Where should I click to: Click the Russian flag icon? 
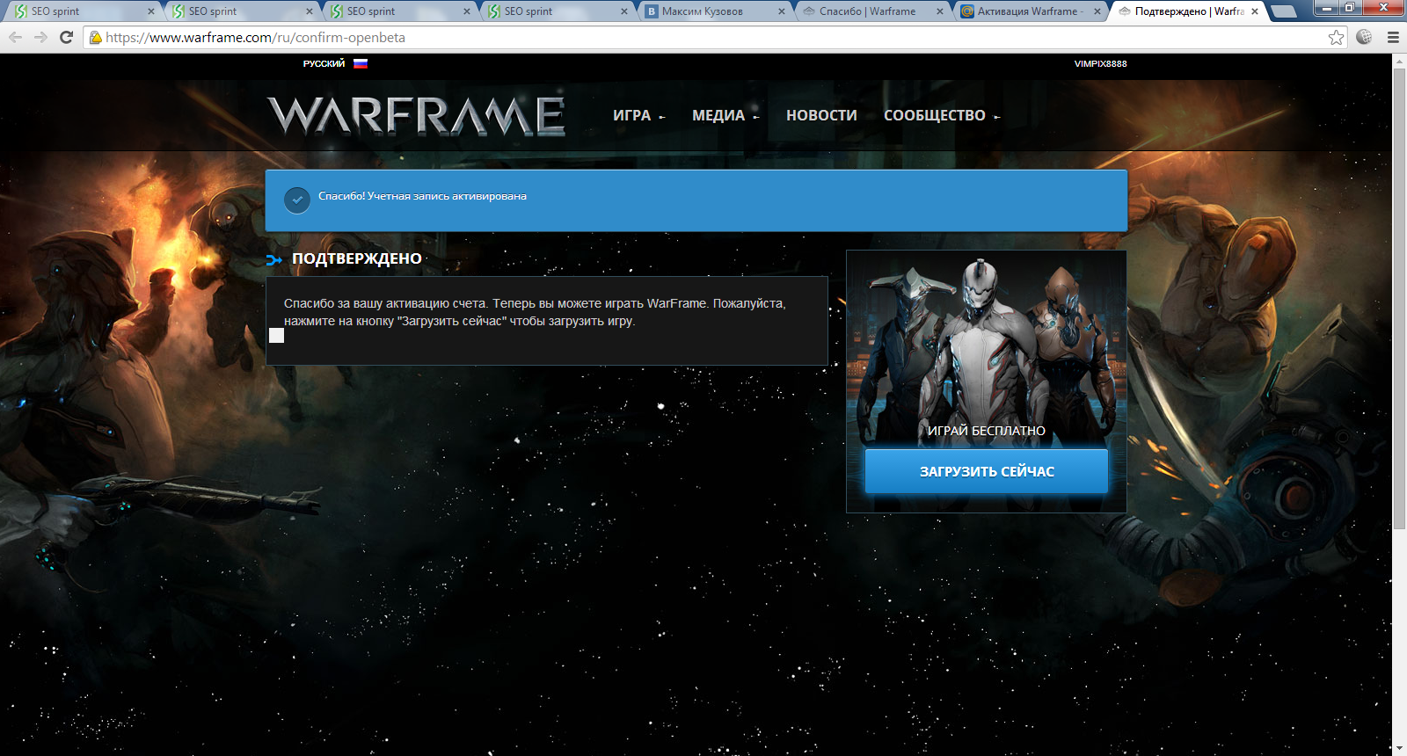(361, 63)
